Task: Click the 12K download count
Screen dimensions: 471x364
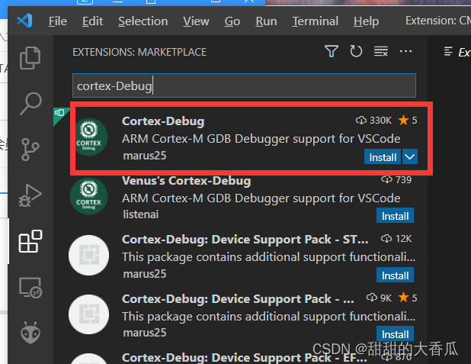Action: (x=396, y=239)
